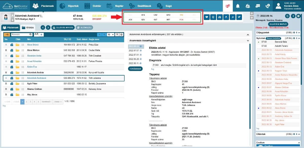
Task: Select patient row Adomirek András
Action: [x=64, y=72]
